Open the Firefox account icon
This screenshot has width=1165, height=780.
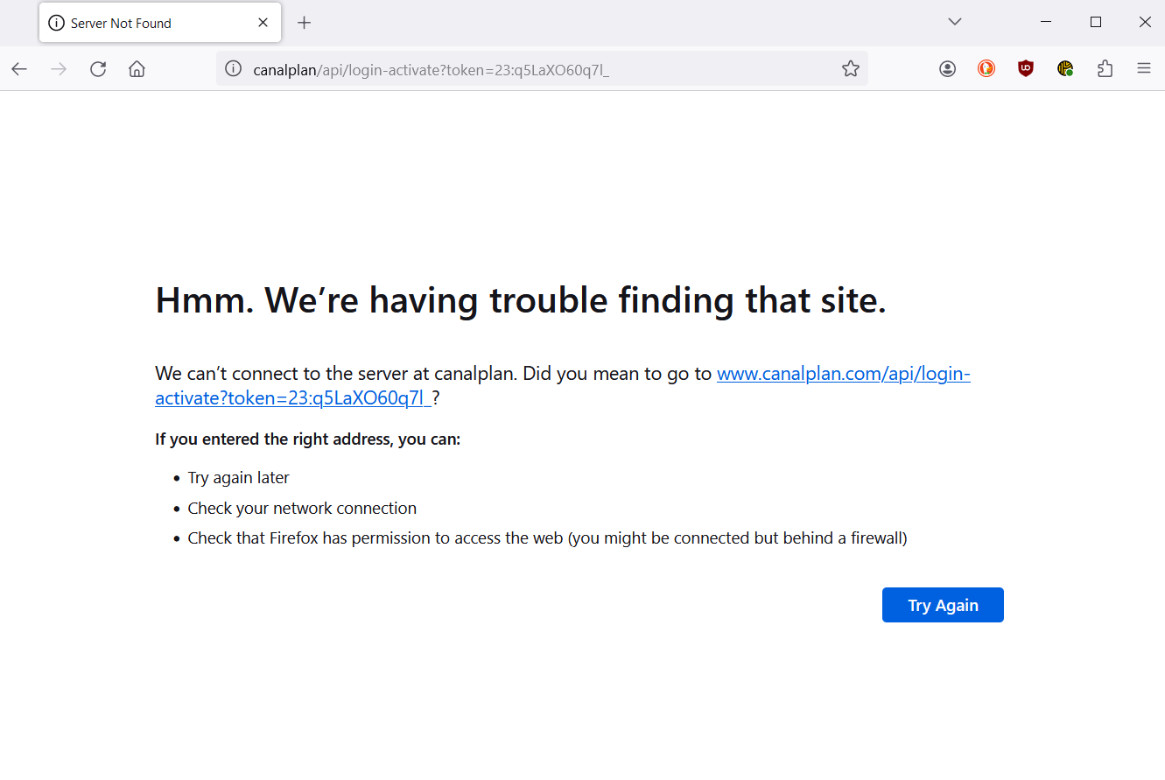(x=947, y=69)
